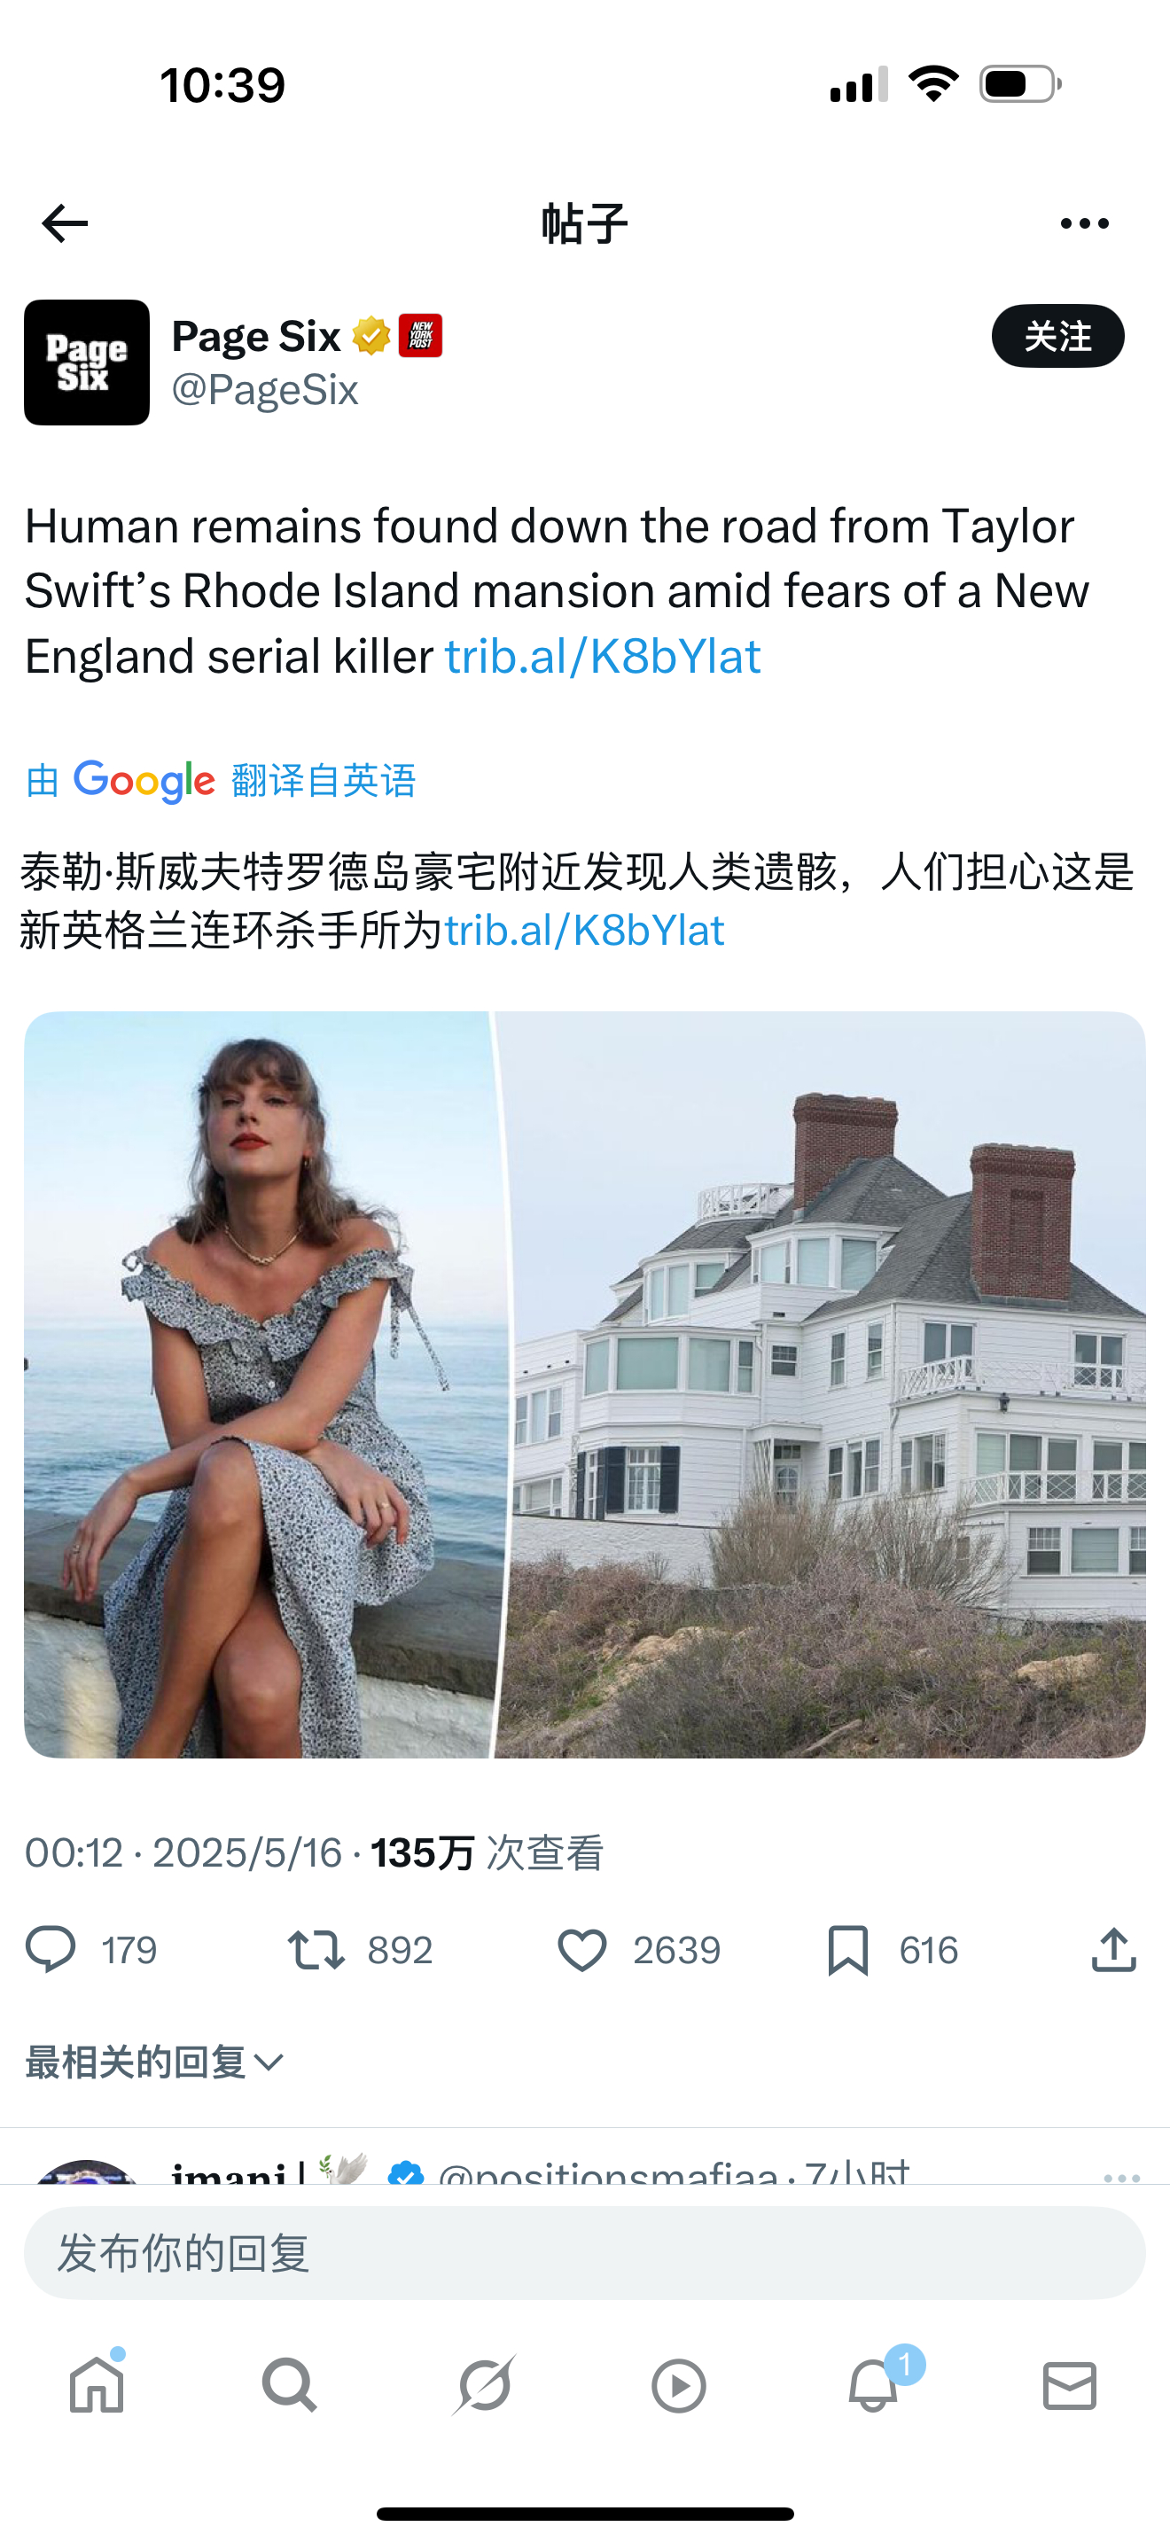
Task: Open the messages envelope tab
Action: 1069,2386
